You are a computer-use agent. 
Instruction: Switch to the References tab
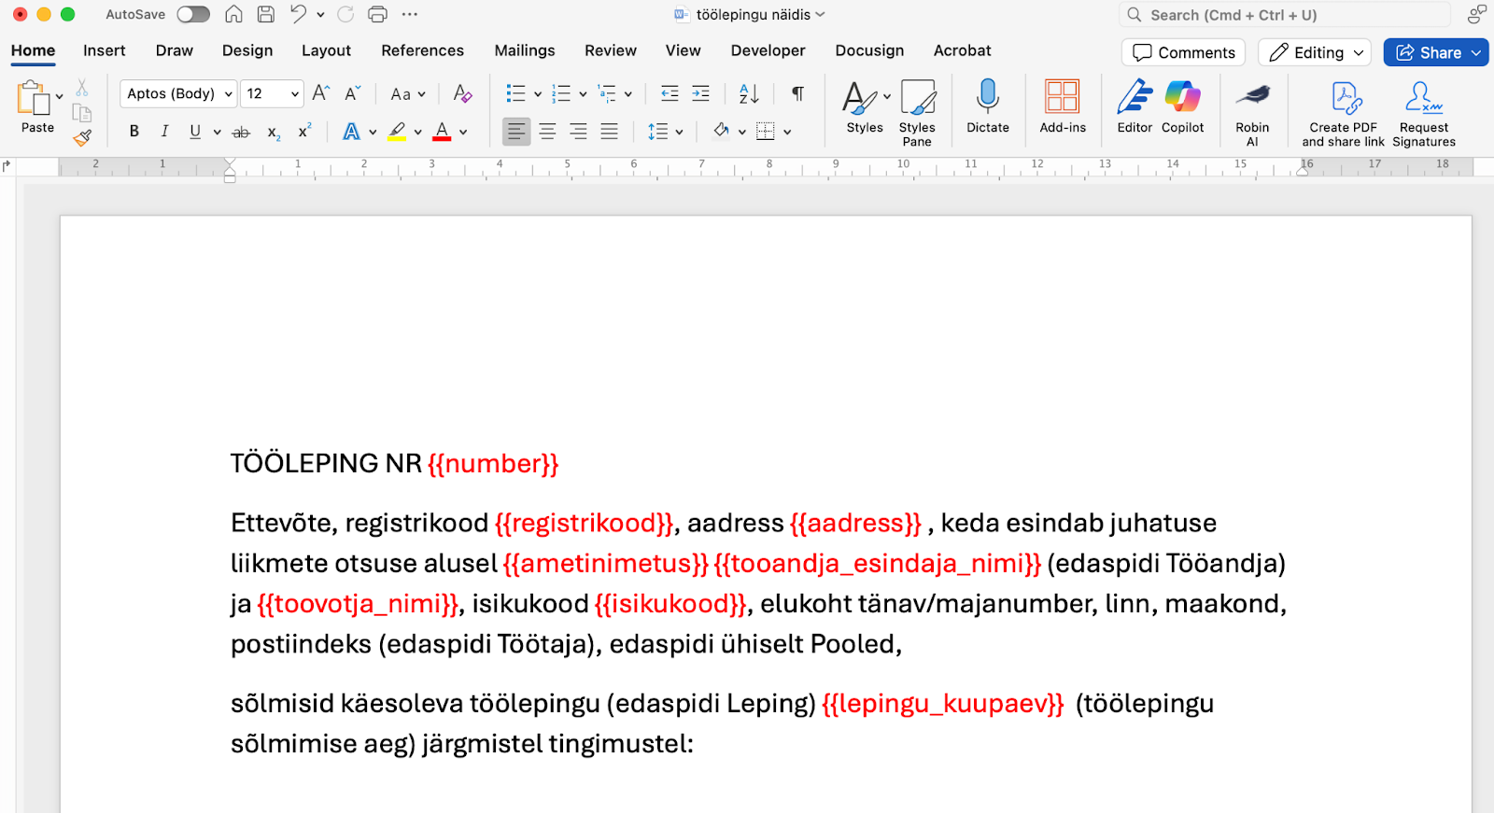422,50
